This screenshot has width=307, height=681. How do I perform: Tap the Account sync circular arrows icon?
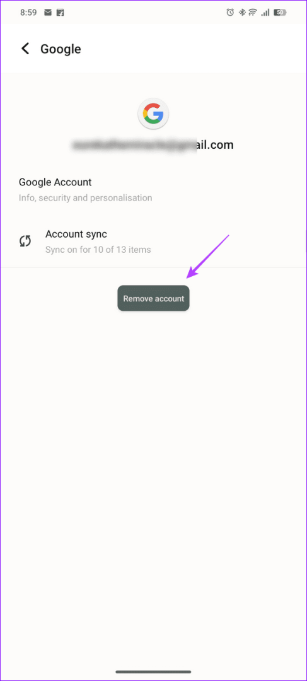[25, 242]
